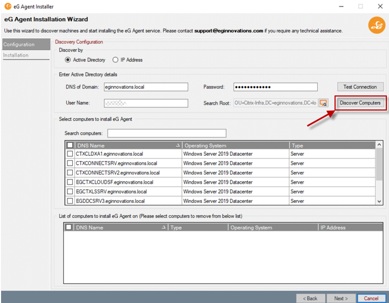Viewport: 389px width, 303px height.
Task: Click the Search Root text field
Action: (x=275, y=103)
